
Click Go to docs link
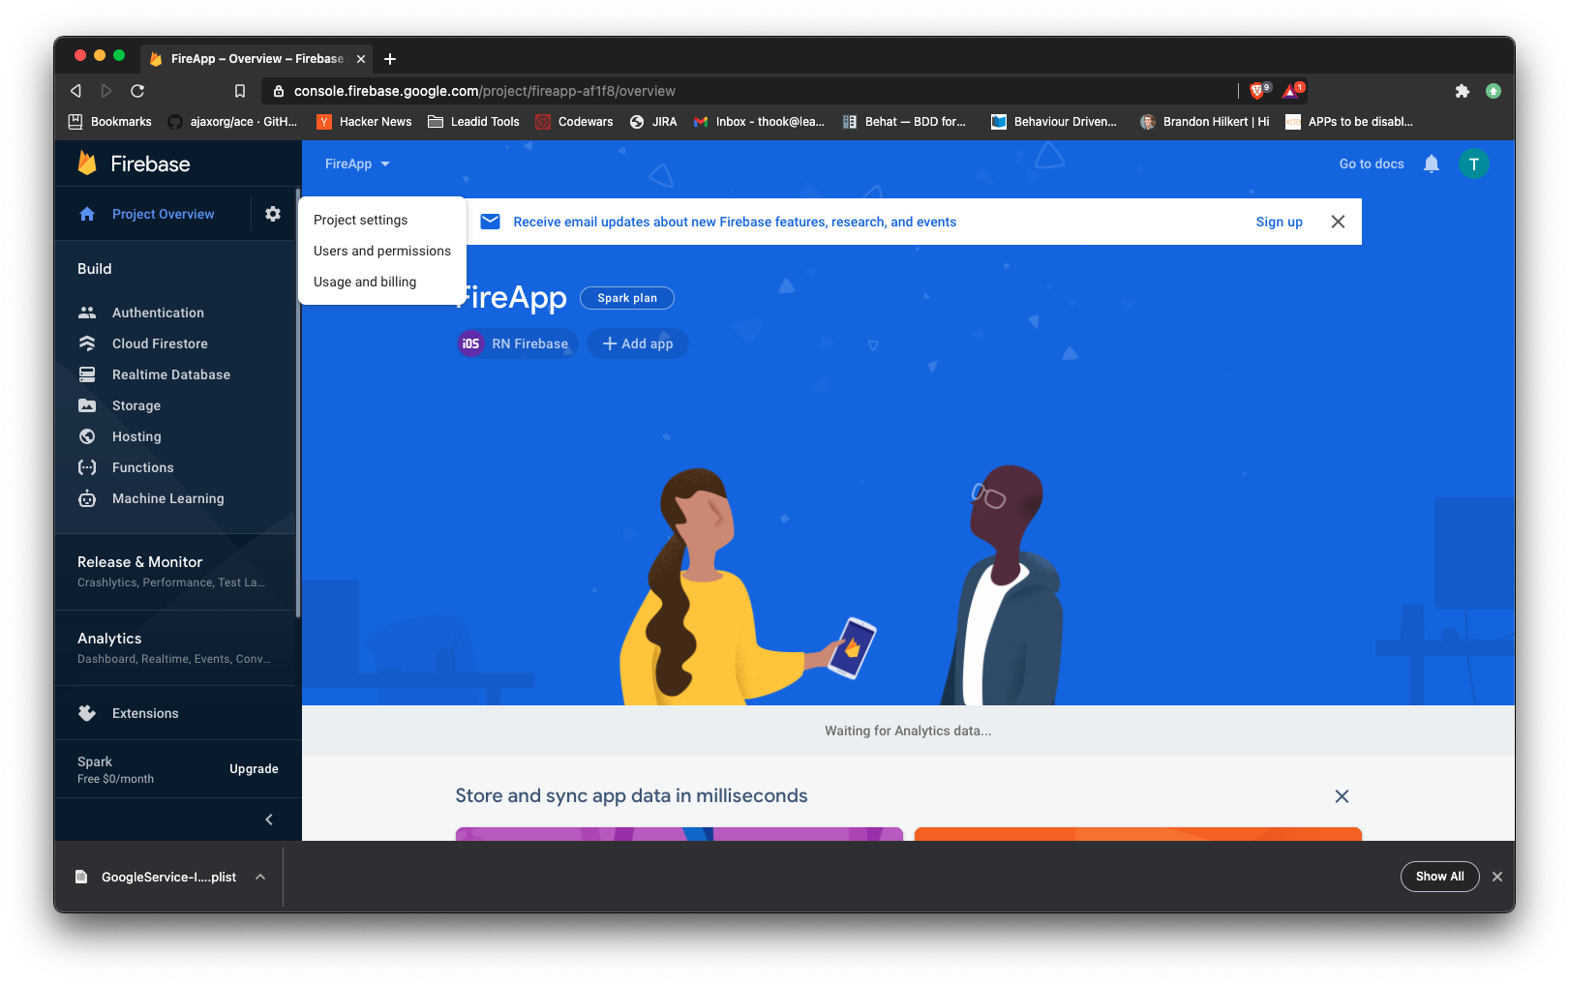pos(1372,164)
